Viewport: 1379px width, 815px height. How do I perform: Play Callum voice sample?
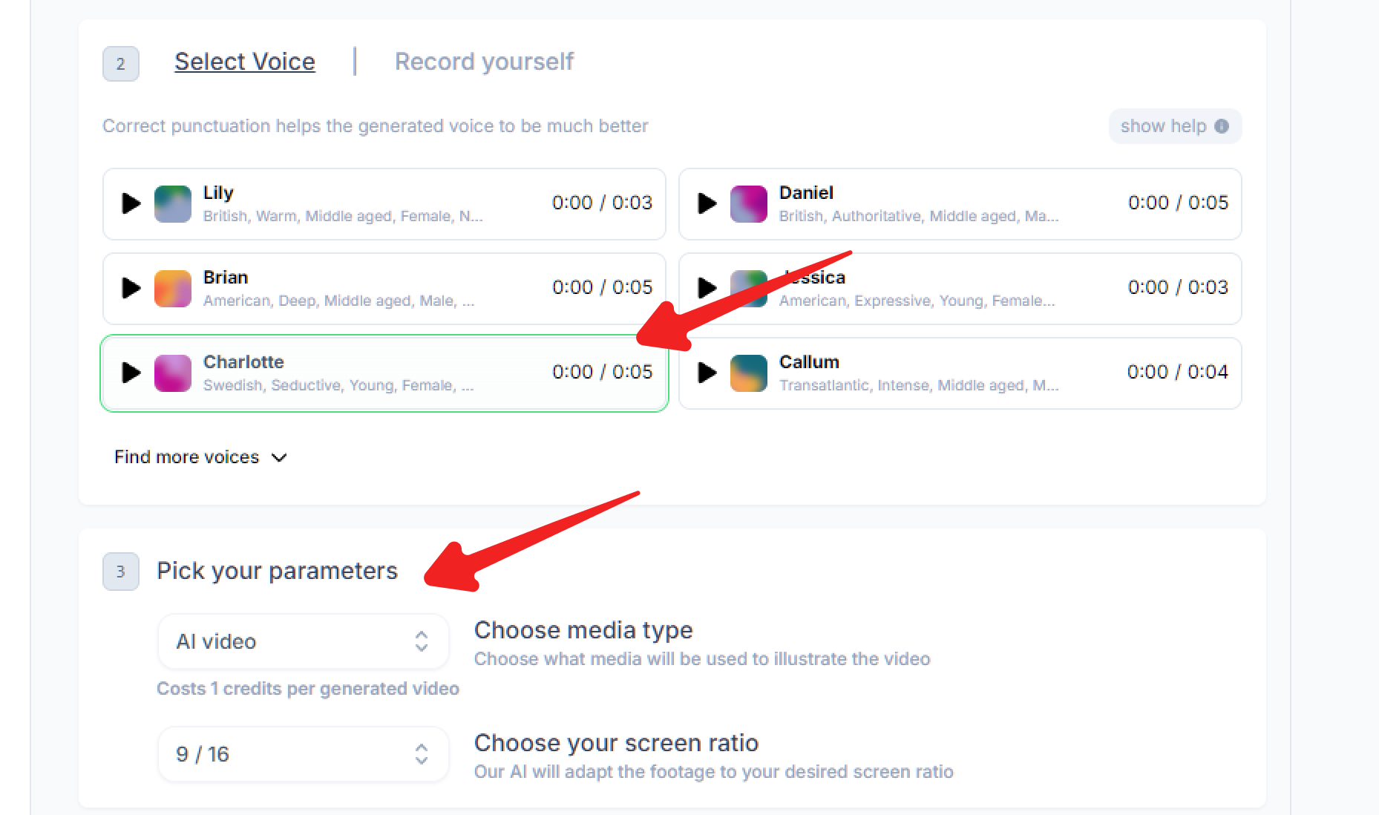click(707, 373)
